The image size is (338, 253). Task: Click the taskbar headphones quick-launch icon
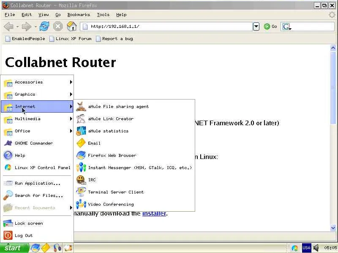[57, 248]
